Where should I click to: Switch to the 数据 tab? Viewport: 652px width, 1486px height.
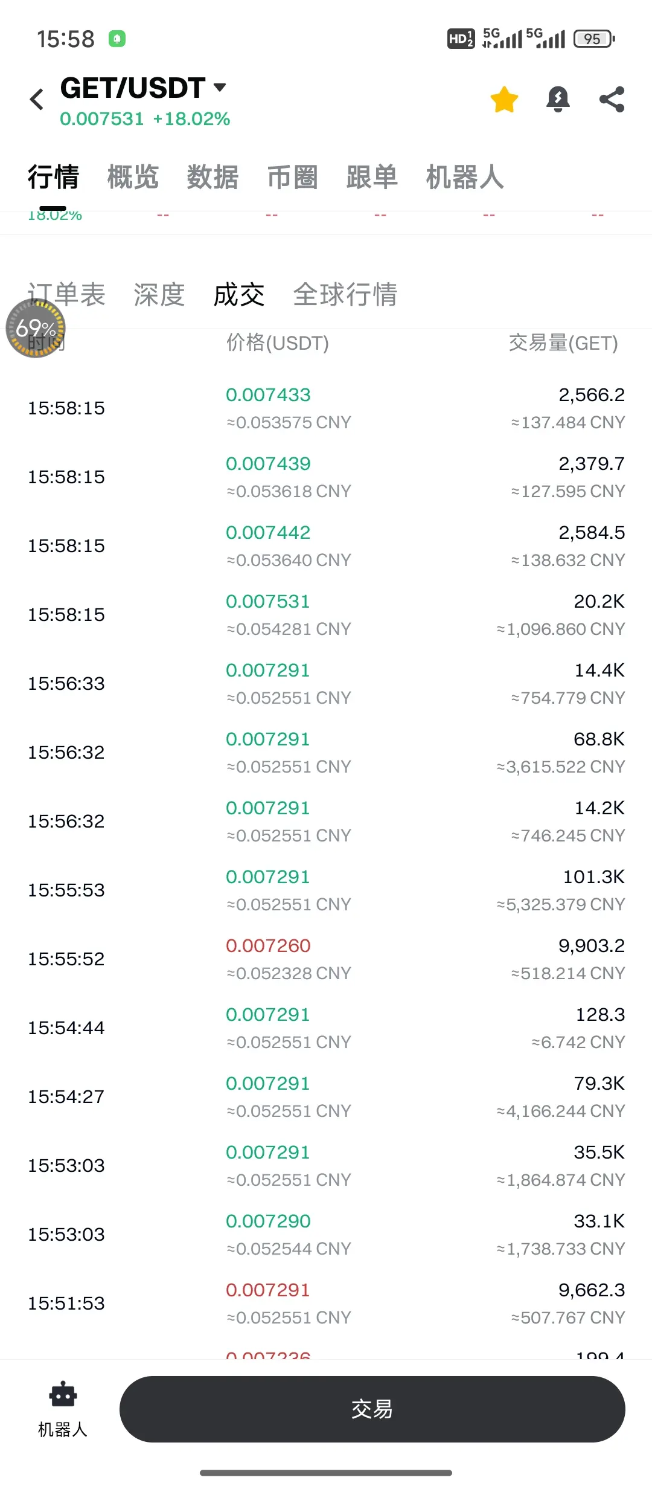(213, 177)
